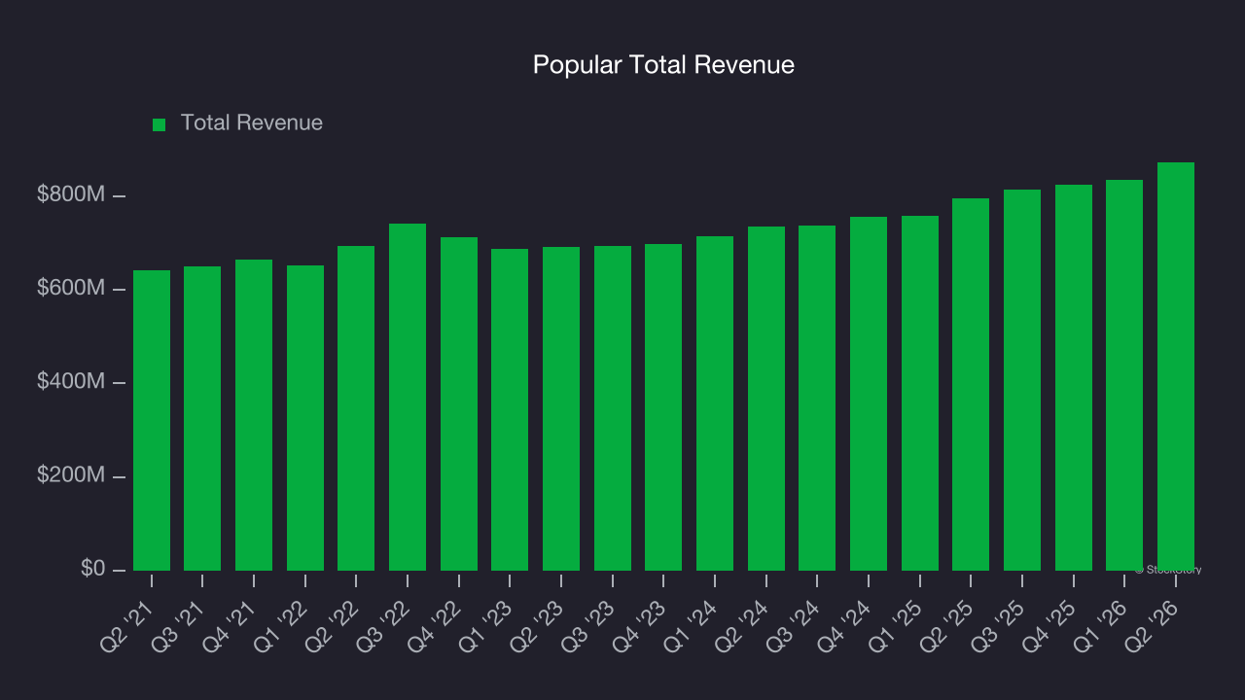Click the $400M y-axis label
Viewport: 1245px width, 700px height.
point(71,382)
